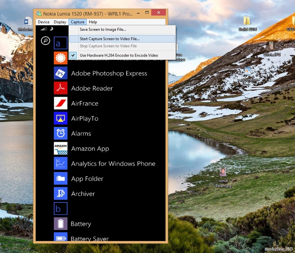Click the phone signal strength indicator
Screen dimensions: 295x253
tap(44, 29)
